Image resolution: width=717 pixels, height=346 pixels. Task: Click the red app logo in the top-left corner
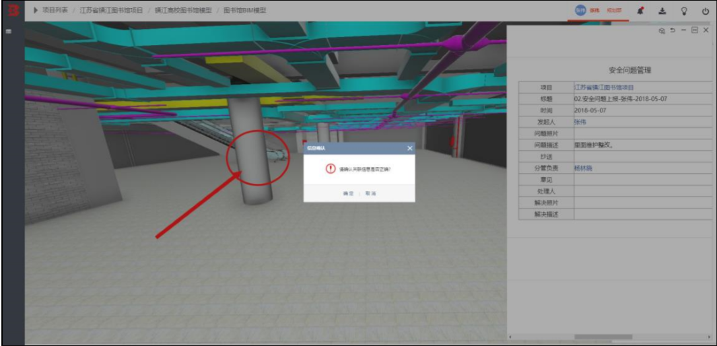pyautogui.click(x=13, y=9)
